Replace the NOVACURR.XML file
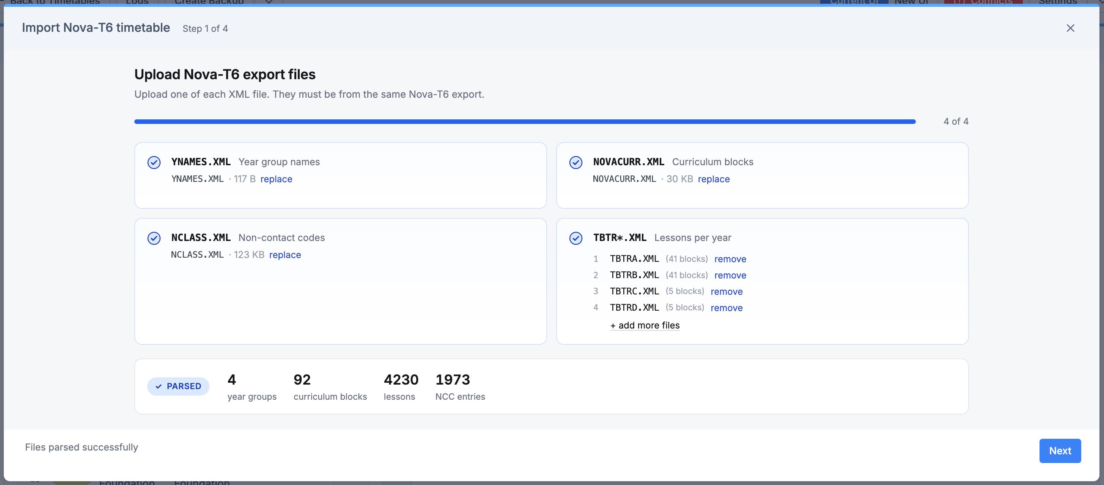The width and height of the screenshot is (1104, 485). (714, 179)
